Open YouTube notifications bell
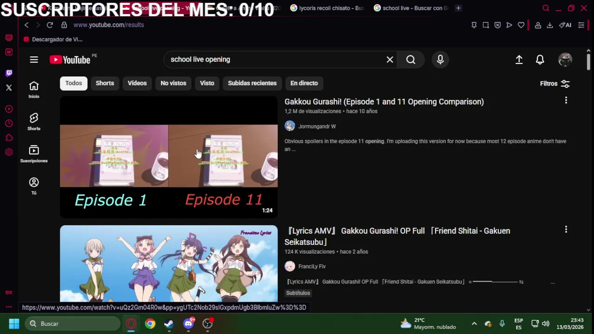594x334 pixels. [540, 59]
